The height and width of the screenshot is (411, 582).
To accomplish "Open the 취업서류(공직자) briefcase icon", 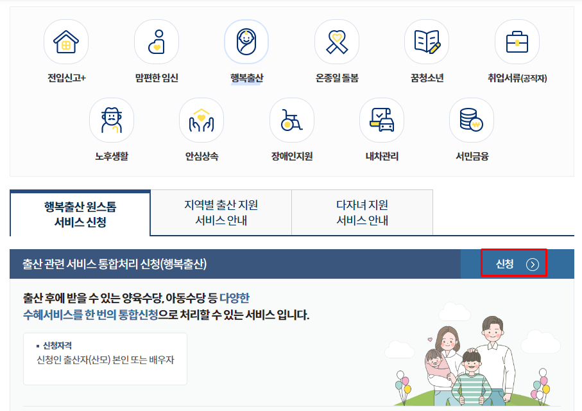I will tap(517, 42).
